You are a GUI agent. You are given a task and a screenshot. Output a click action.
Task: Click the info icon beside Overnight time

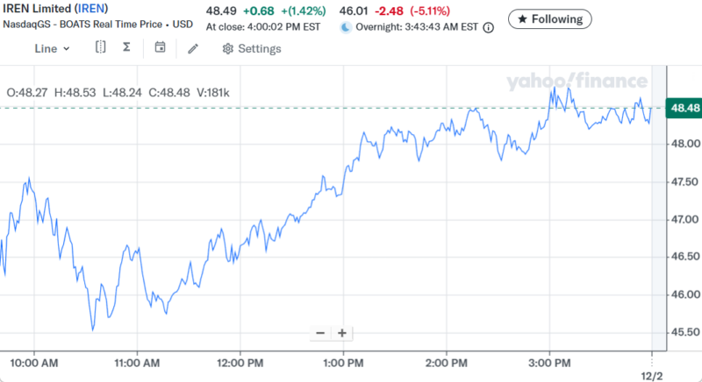pyautogui.click(x=489, y=27)
